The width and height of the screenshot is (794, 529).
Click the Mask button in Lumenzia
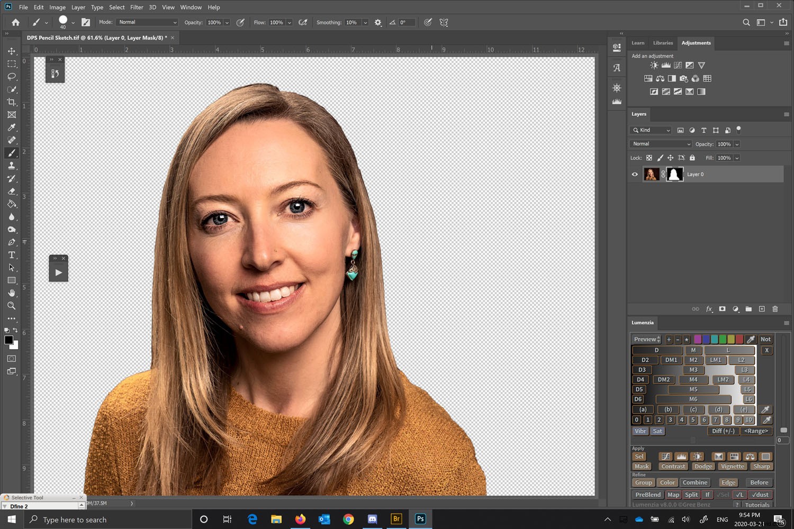pos(642,466)
